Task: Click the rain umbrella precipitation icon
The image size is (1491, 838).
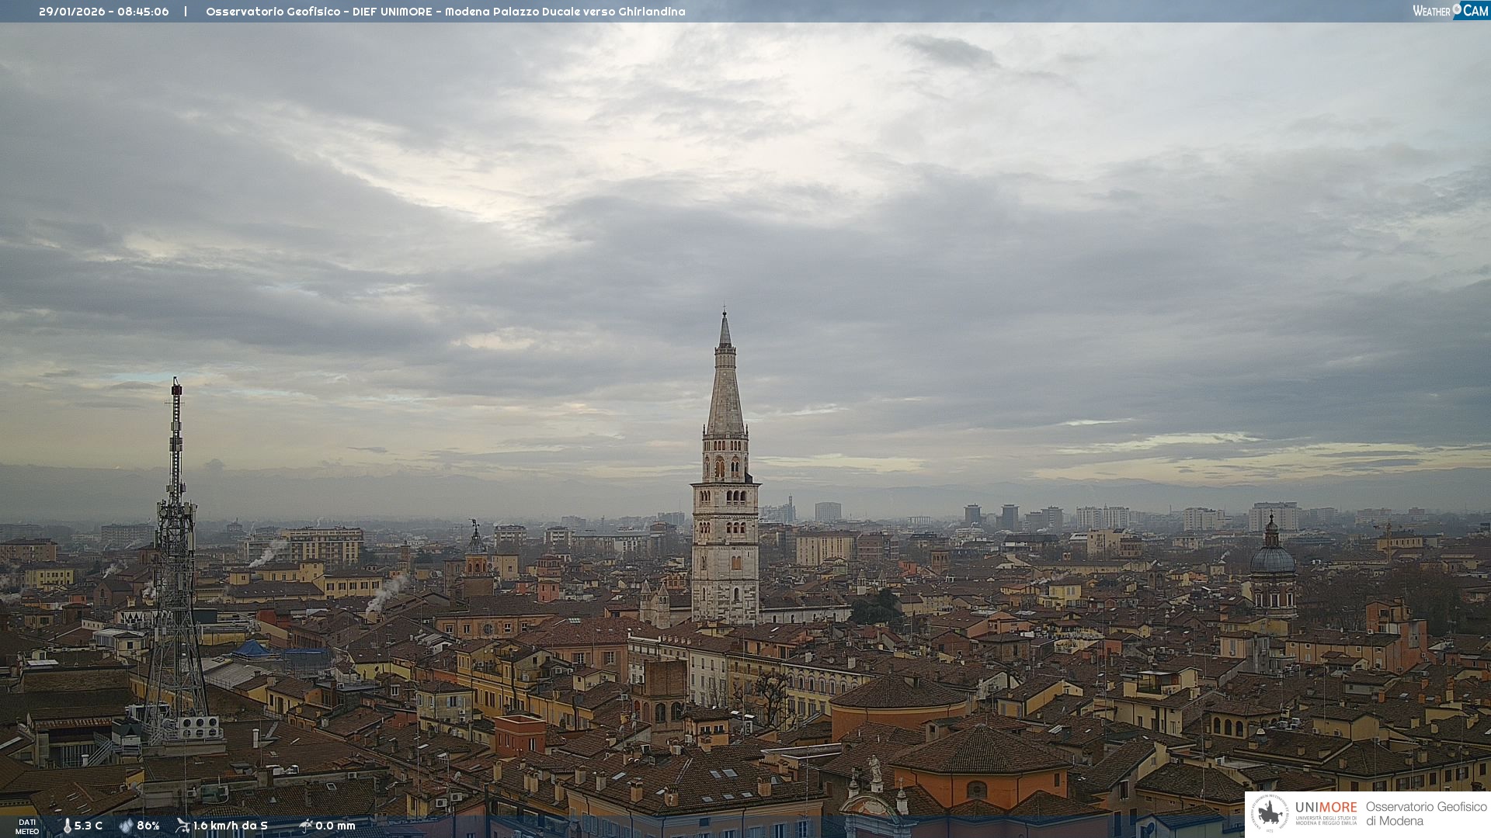Action: tap(306, 826)
